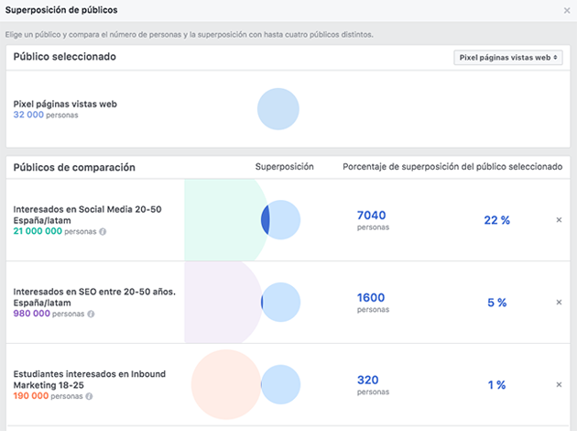
Task: Select the 22 % overlap percentage
Action: (496, 220)
